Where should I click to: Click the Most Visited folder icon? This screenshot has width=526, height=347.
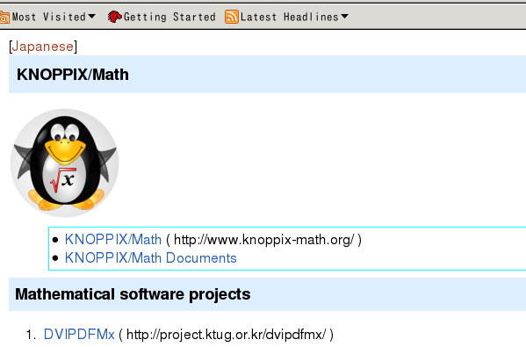(4, 17)
